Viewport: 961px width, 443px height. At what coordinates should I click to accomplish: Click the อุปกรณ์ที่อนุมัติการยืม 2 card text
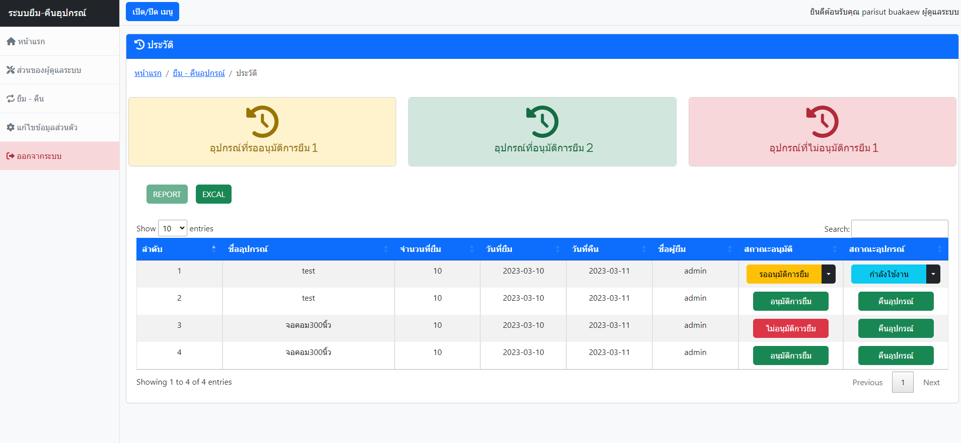[x=544, y=148]
